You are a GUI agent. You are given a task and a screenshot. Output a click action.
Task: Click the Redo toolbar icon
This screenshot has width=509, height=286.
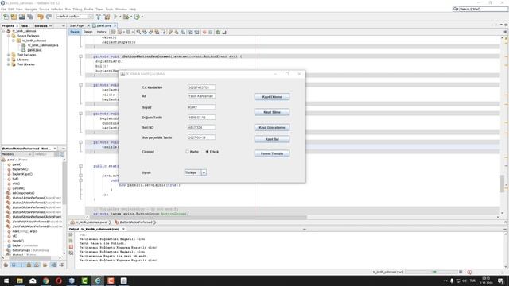coord(49,17)
